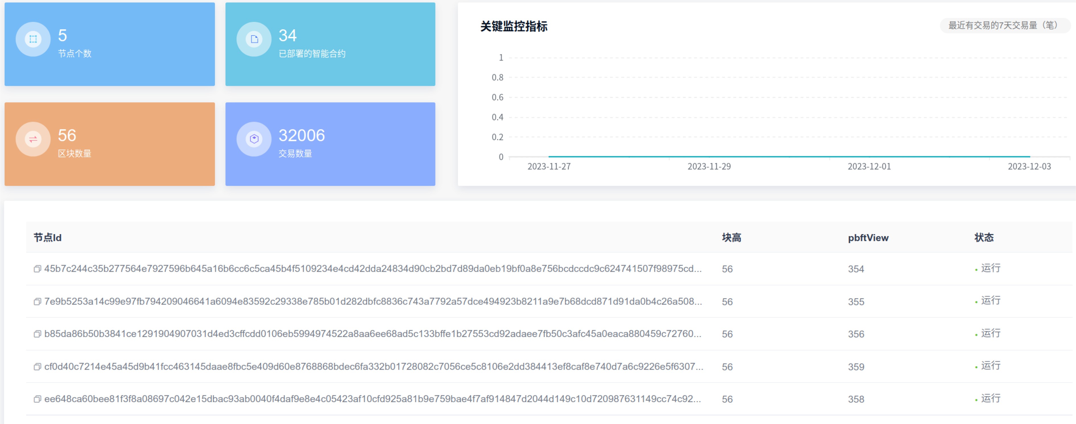Click pbftView value 355

856,302
